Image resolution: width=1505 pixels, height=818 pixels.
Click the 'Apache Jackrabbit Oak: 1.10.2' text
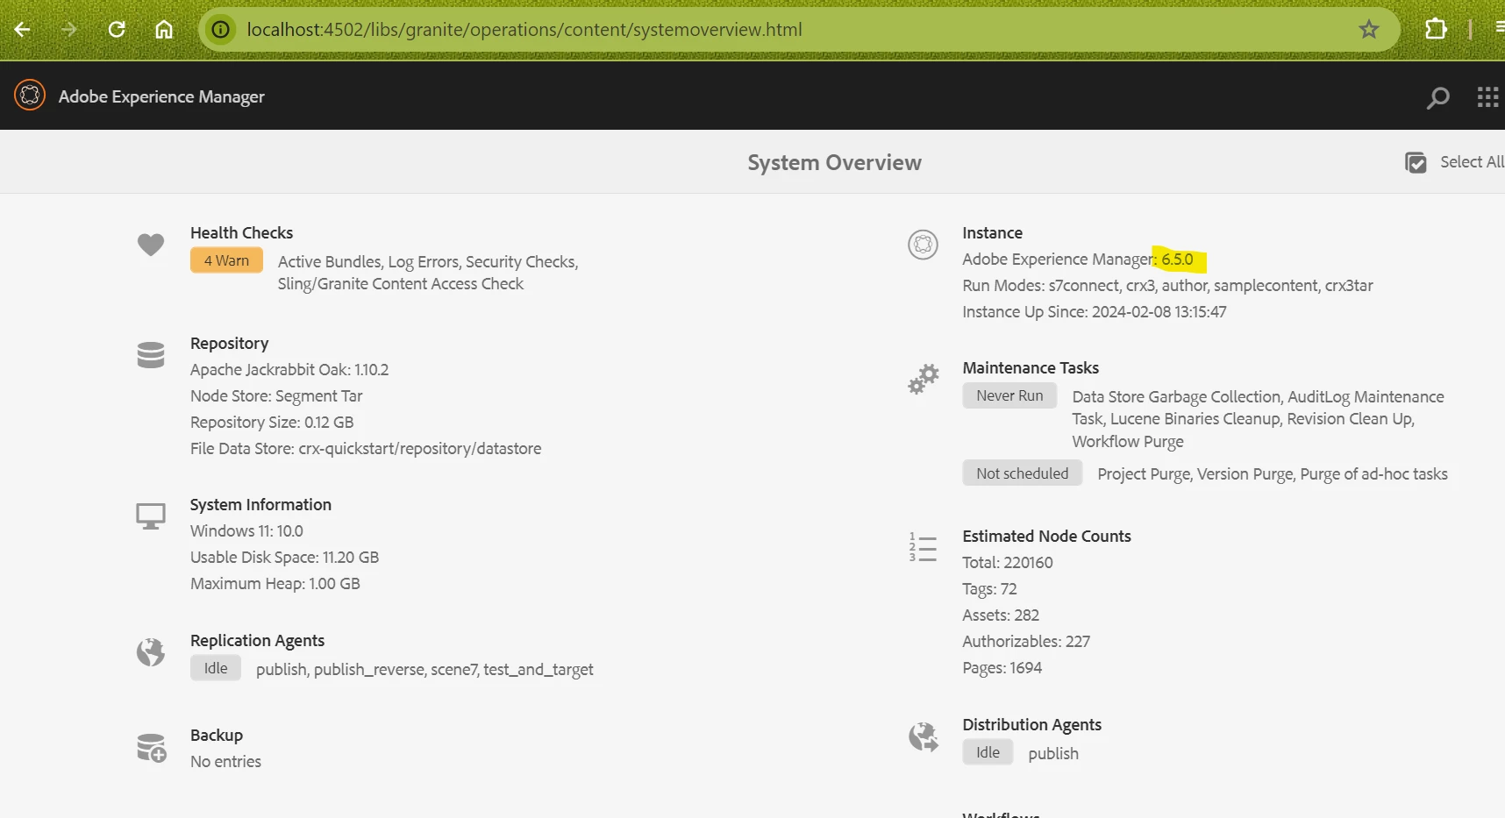[x=289, y=370]
